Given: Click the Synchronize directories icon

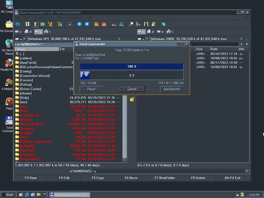Looking at the screenshot, I should pos(146,24).
